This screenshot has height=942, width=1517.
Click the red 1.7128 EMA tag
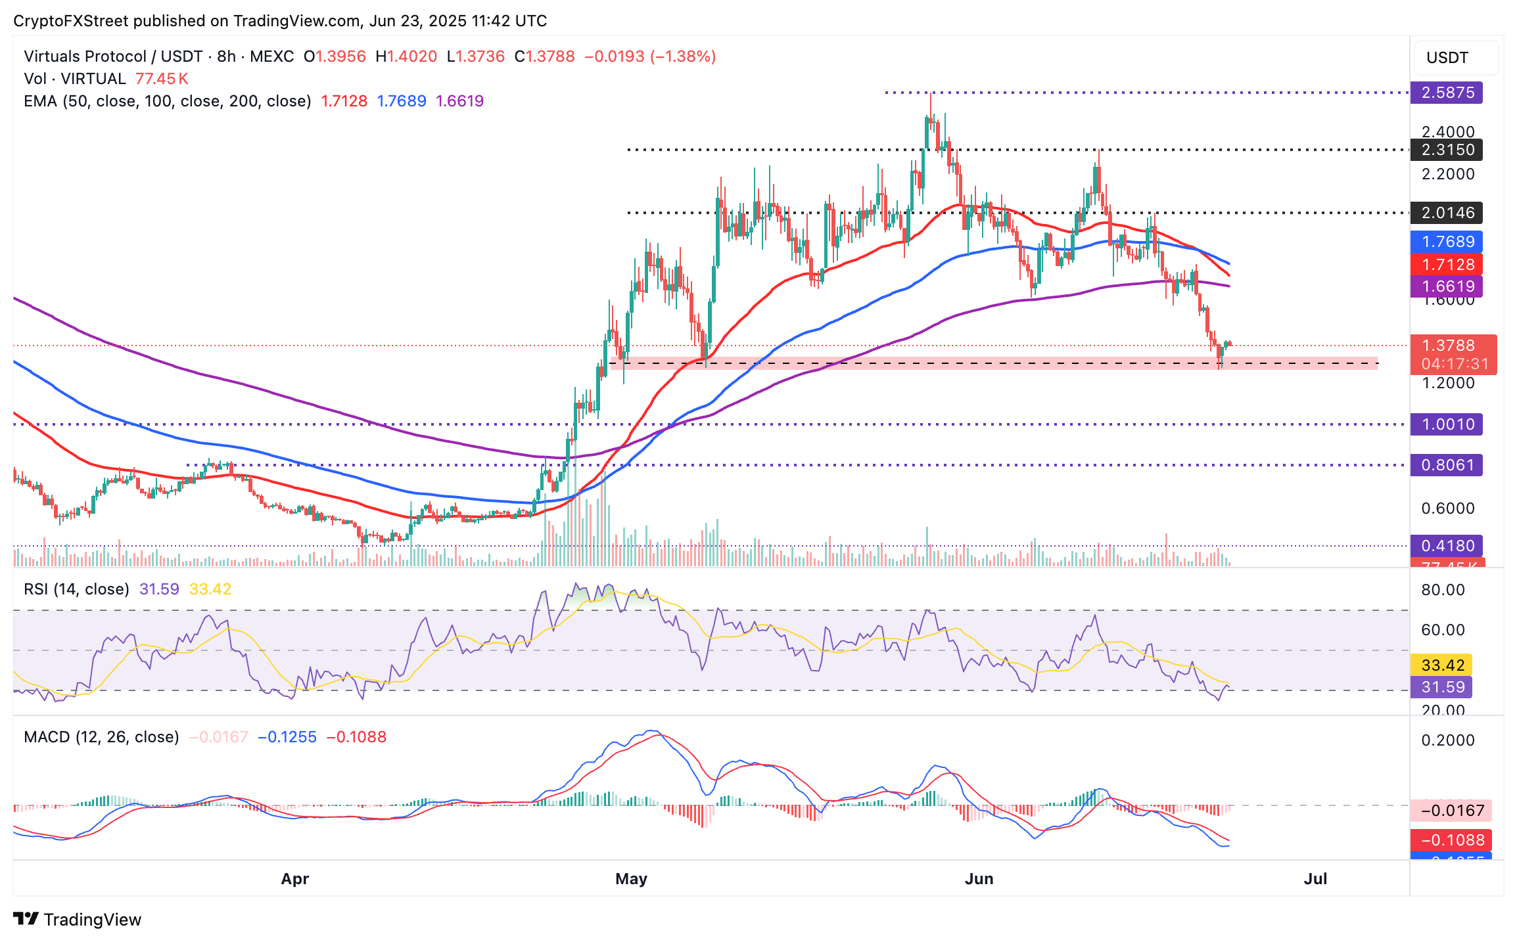[x=1447, y=265]
